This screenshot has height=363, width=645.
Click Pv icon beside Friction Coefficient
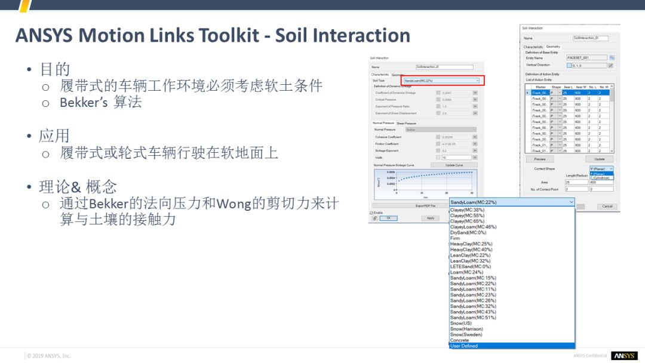pyautogui.click(x=475, y=144)
